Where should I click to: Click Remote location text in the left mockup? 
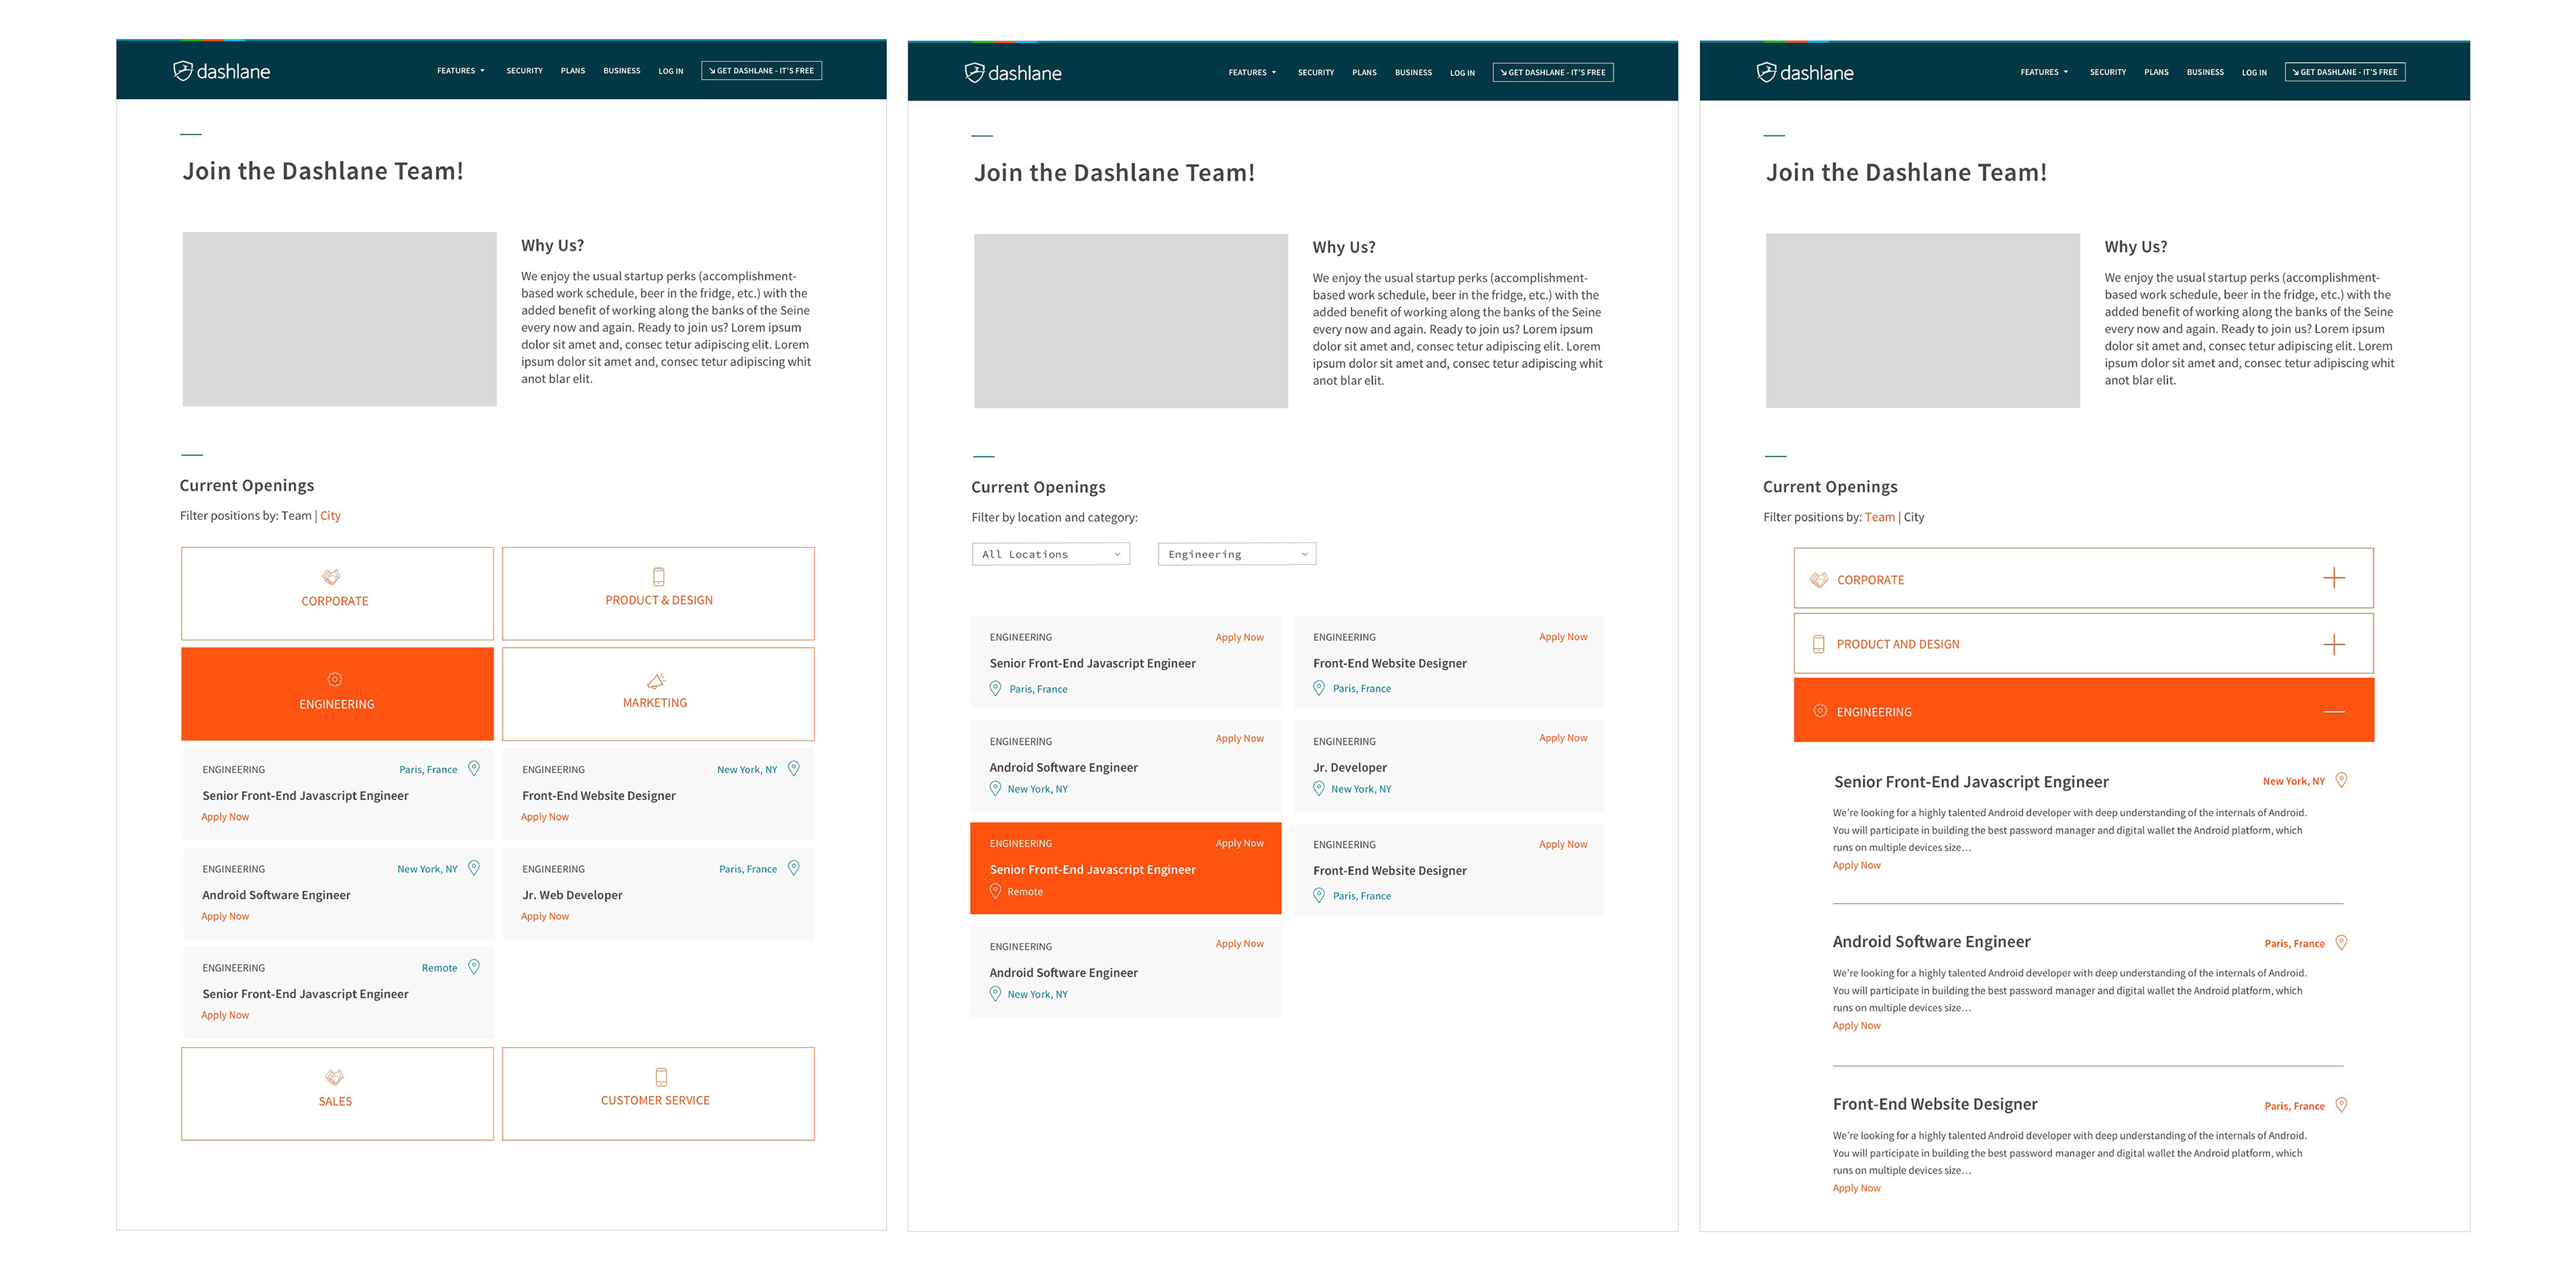point(439,967)
